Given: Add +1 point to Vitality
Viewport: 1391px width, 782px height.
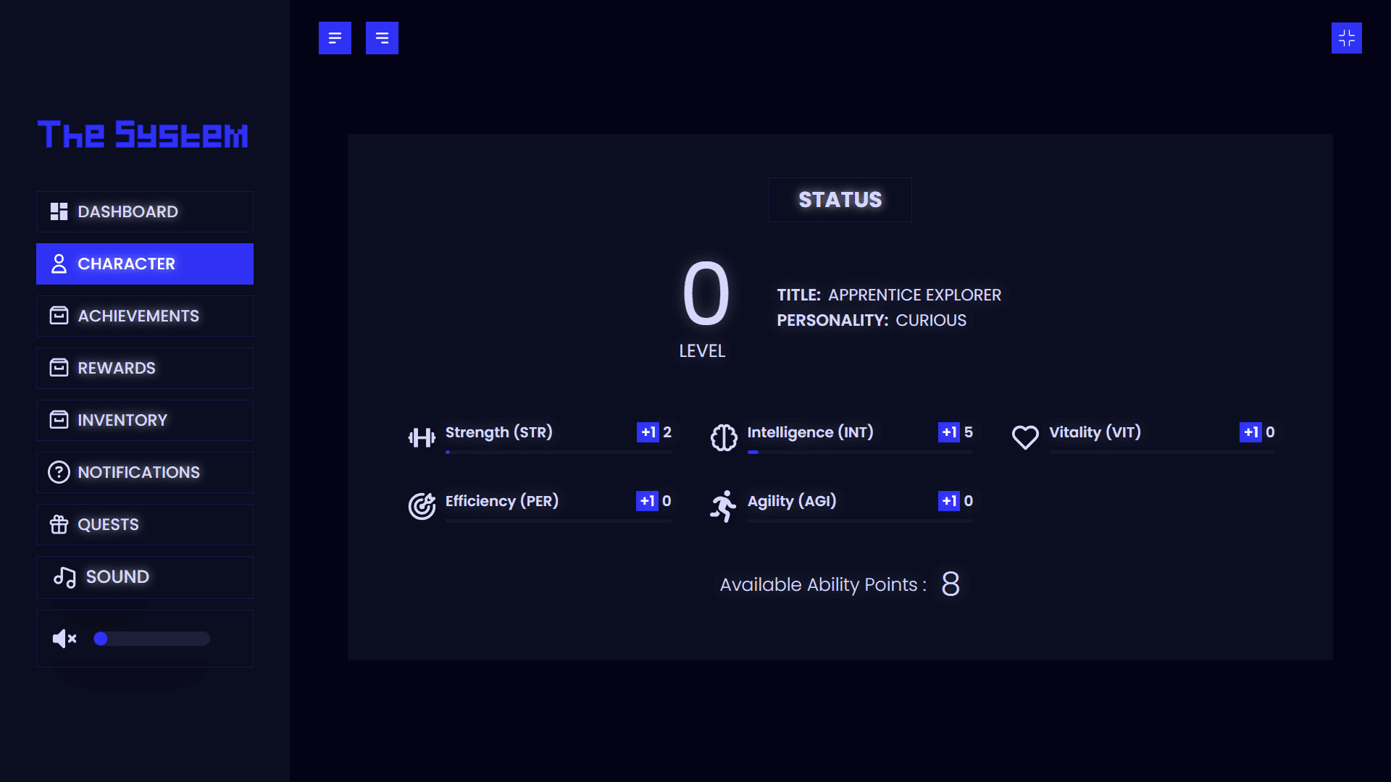Looking at the screenshot, I should (1250, 432).
